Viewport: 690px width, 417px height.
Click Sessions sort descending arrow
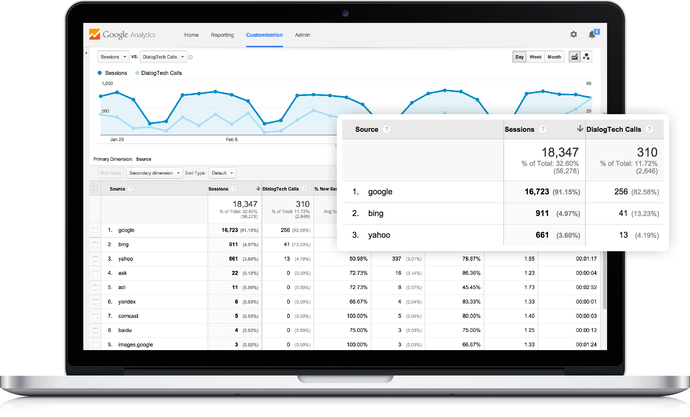coord(258,188)
